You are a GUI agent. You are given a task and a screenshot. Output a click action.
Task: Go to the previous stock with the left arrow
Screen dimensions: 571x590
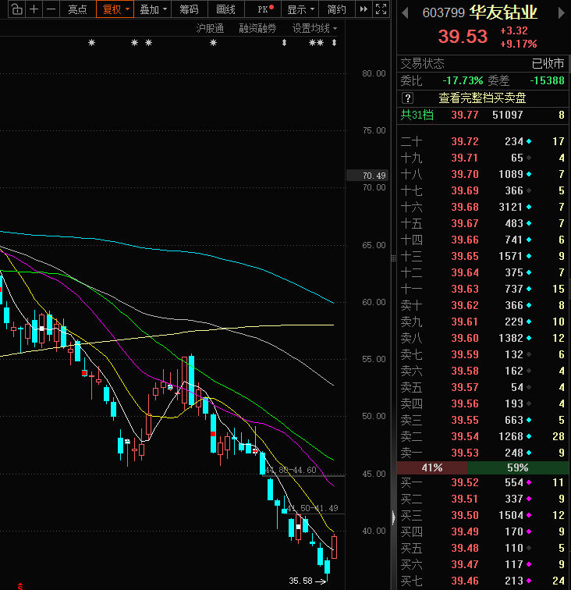coord(405,13)
